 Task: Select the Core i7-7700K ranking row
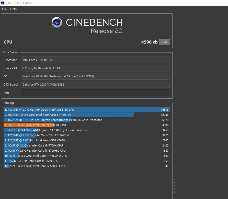[x=86, y=145]
